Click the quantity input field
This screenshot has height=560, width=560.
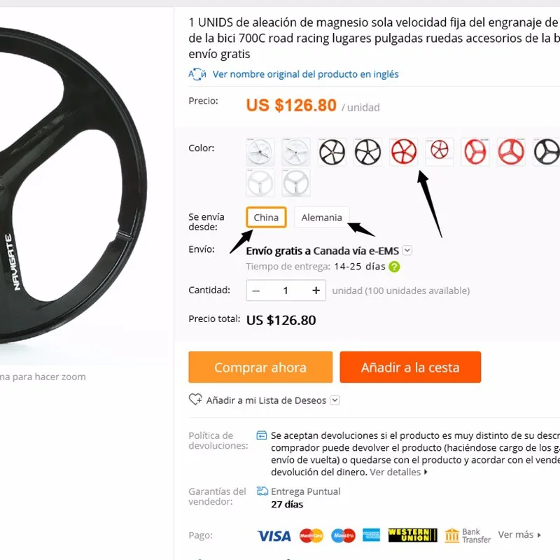286,290
